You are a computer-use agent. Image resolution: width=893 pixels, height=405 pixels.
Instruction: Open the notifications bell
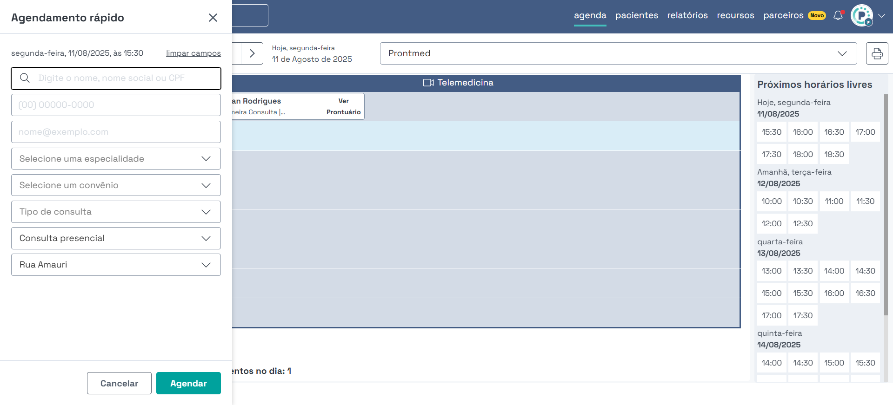(x=838, y=15)
